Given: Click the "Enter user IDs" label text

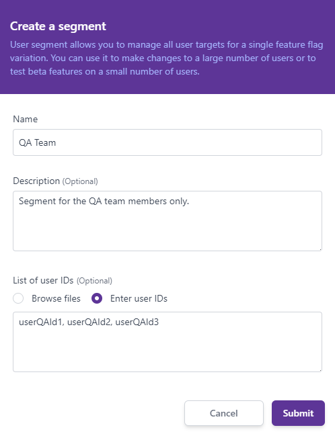Looking at the screenshot, I should pyautogui.click(x=139, y=298).
